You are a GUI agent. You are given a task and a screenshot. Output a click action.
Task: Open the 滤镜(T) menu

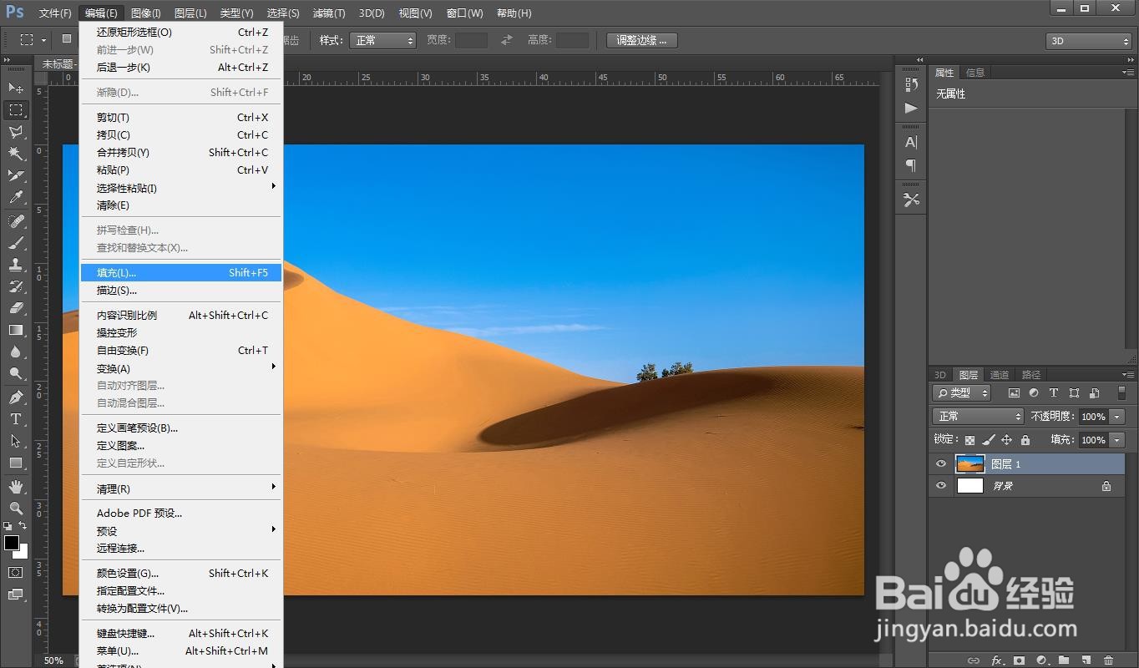[x=329, y=13]
